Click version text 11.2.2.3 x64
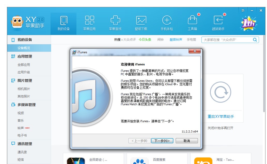The image size is (267, 164). coord(190,131)
